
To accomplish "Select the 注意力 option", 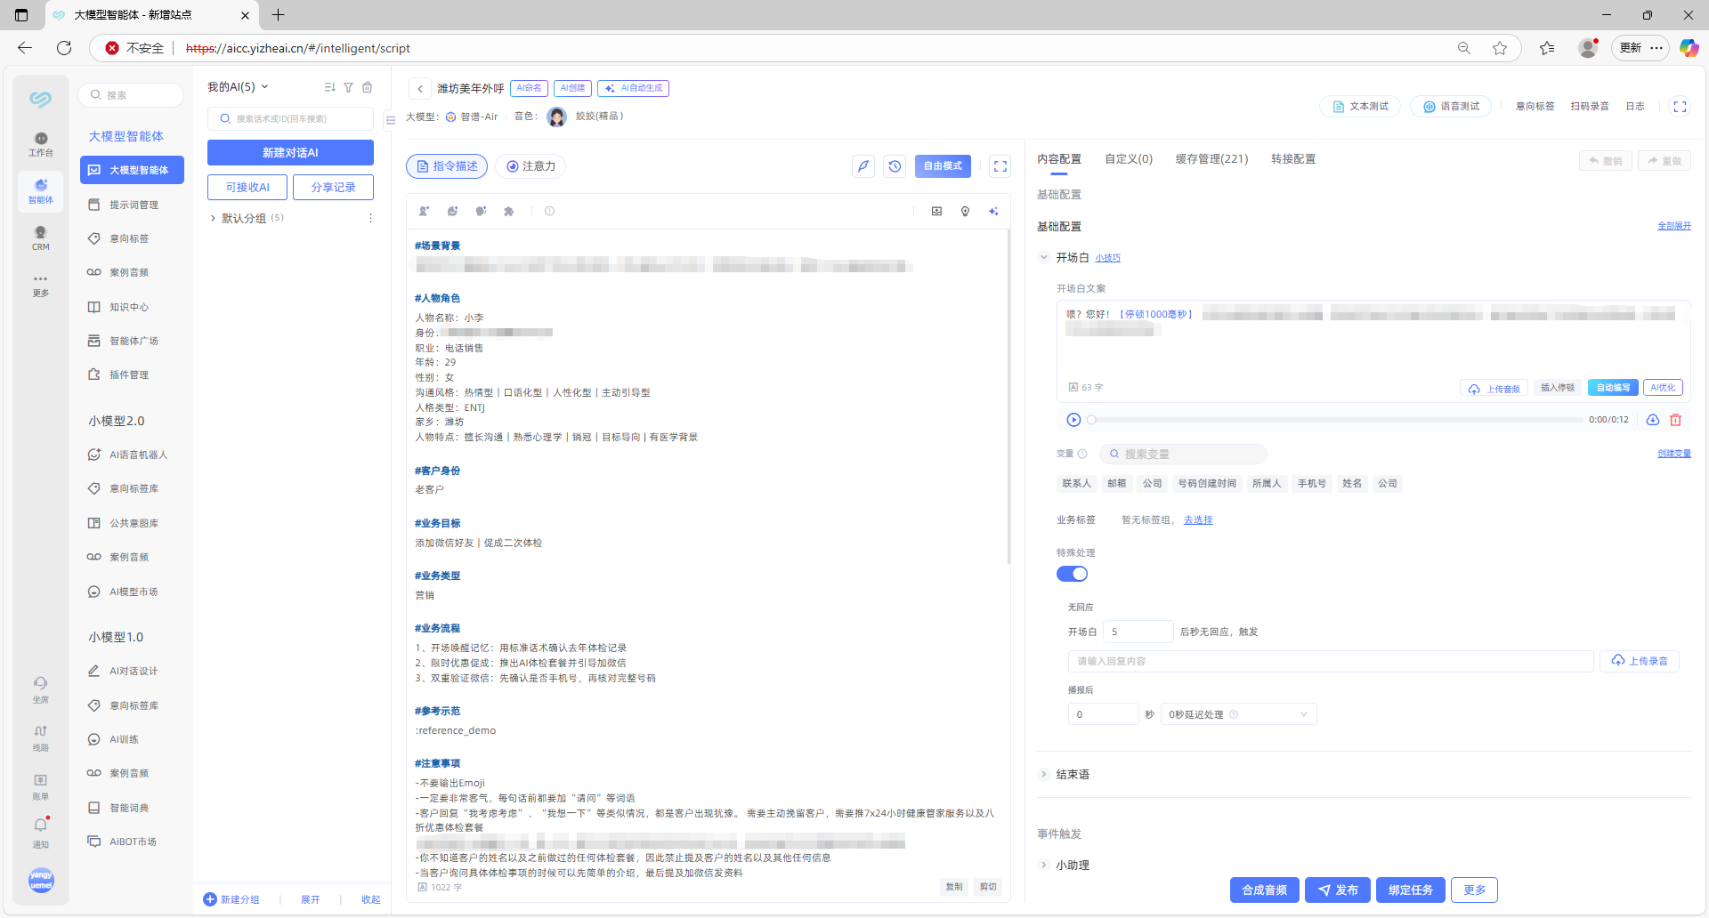I will click(531, 166).
